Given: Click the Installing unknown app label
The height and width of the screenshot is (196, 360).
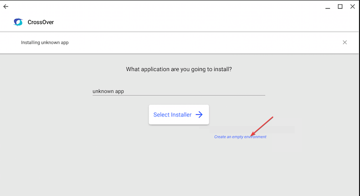Looking at the screenshot, I should pos(45,43).
